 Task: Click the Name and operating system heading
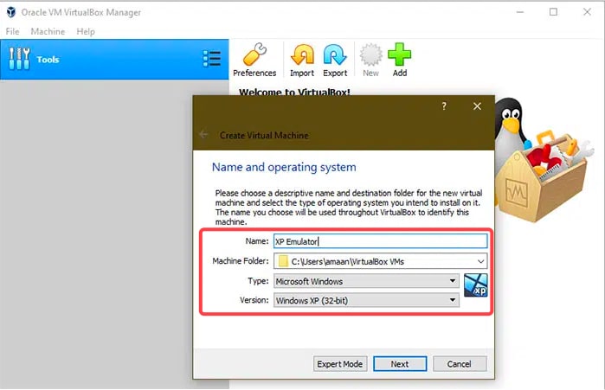(x=284, y=167)
